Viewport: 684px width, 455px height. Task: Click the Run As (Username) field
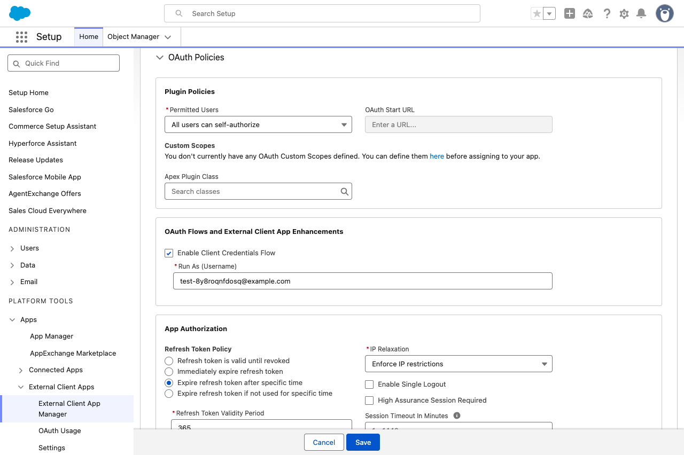point(362,281)
